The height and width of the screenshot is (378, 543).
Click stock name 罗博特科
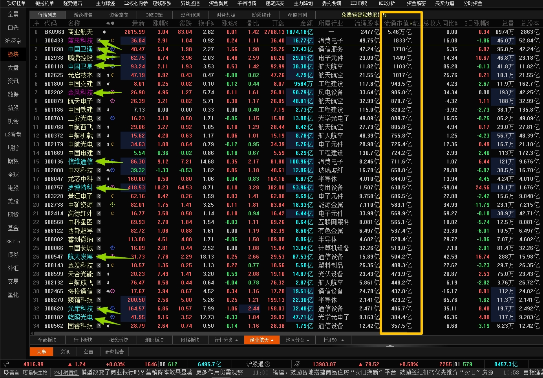click(80, 187)
